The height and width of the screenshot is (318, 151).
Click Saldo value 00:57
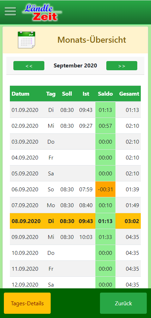(x=105, y=126)
